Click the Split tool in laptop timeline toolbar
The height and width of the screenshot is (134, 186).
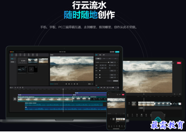(20, 88)
